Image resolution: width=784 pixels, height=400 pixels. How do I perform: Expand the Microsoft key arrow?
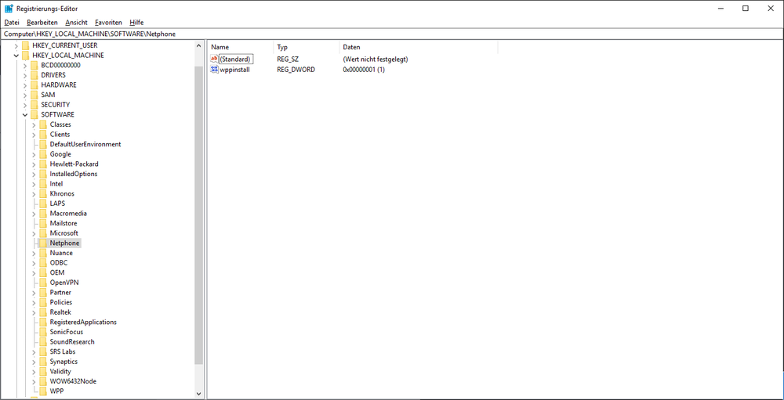click(x=34, y=233)
